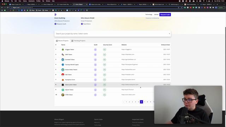The height and width of the screenshot is (127, 226).
Task: Click the website link in row 1
Action: coord(126,49)
